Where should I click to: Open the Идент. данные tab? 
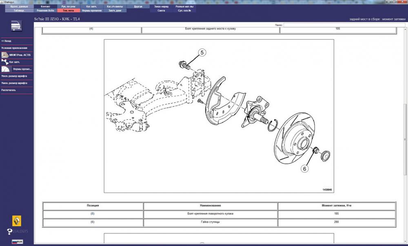point(19,7)
